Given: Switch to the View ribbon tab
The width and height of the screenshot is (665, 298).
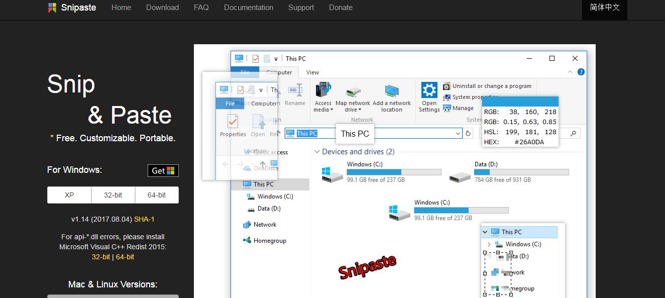Looking at the screenshot, I should click(312, 72).
